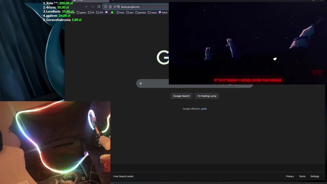This screenshot has width=327, height=184.
Task: Open the asm bookmark folder
Action: coord(130,13)
